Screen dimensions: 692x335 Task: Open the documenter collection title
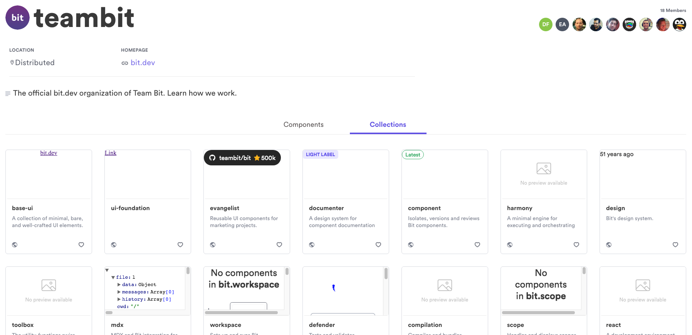[x=326, y=208]
